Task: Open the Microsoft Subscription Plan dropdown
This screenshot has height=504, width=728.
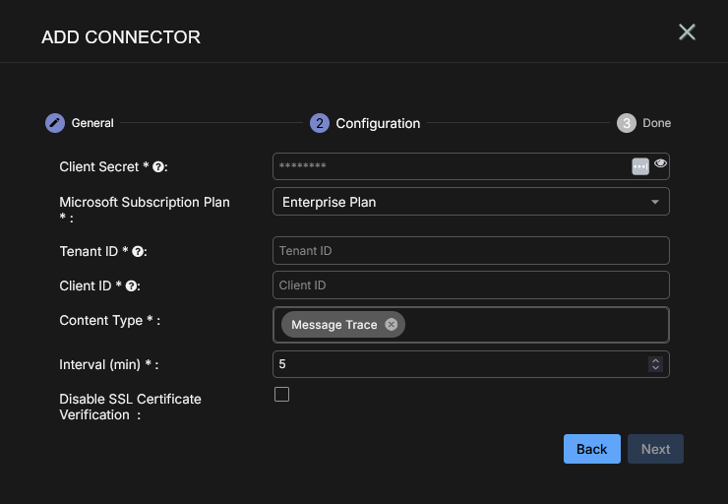Action: click(x=470, y=202)
